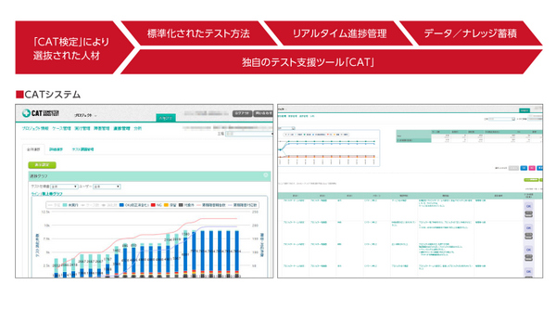The width and height of the screenshot is (556, 335).
Task: Click the pink action button above the table
Action: point(532,168)
